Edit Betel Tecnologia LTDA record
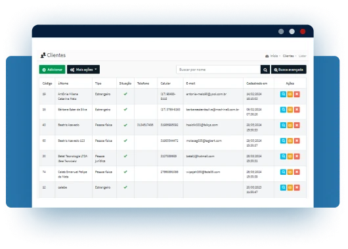This screenshot has height=249, width=348. click(x=290, y=156)
